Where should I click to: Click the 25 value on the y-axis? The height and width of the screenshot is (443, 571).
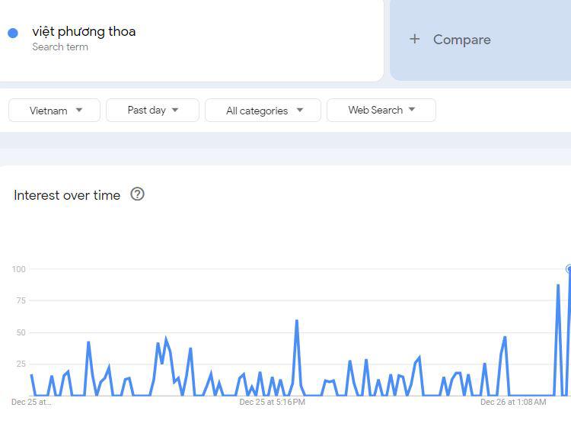pyautogui.click(x=21, y=364)
